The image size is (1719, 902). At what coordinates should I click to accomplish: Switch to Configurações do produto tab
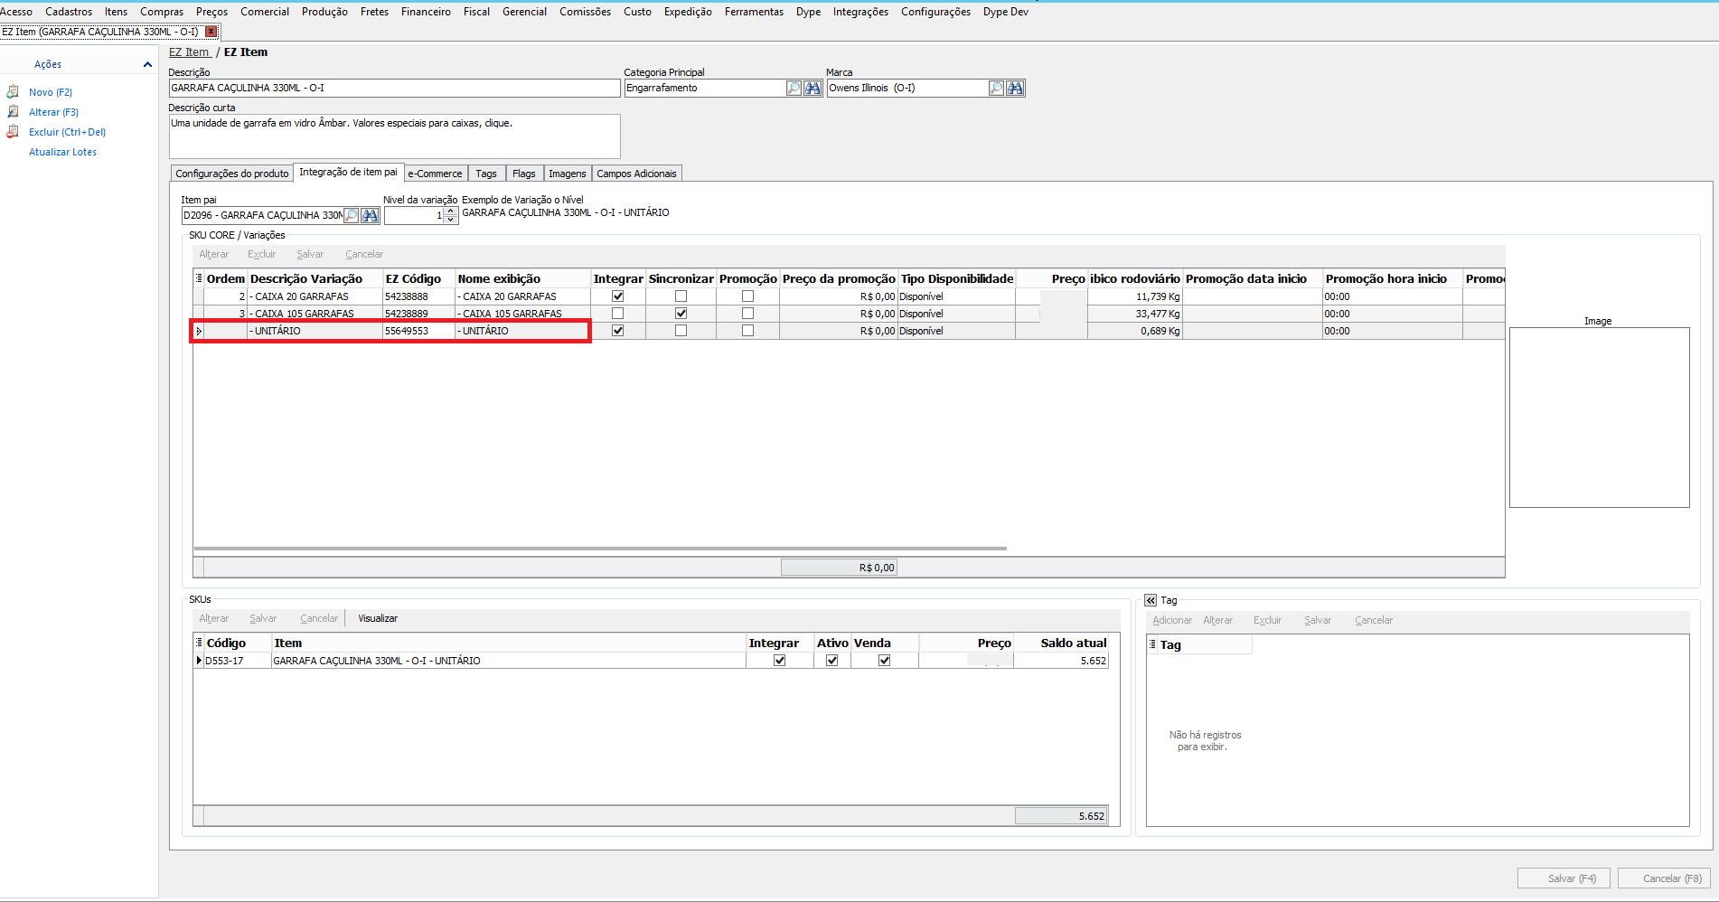coord(232,174)
